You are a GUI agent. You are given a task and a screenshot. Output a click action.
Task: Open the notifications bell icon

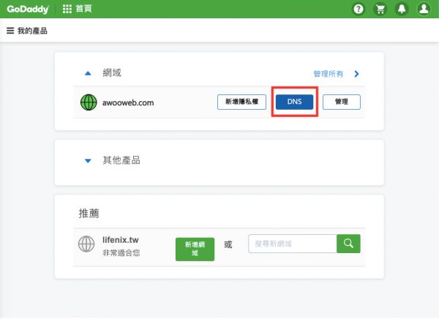402,9
